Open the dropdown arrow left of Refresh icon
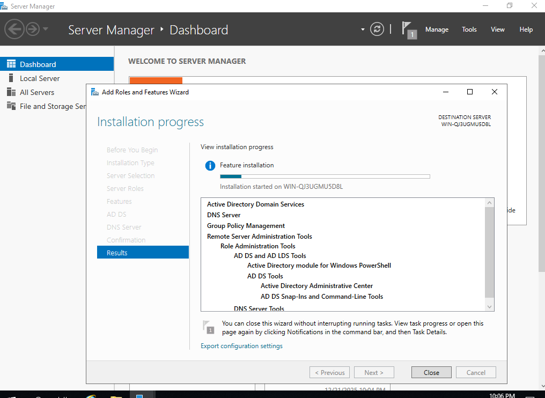545x398 pixels. 363,29
